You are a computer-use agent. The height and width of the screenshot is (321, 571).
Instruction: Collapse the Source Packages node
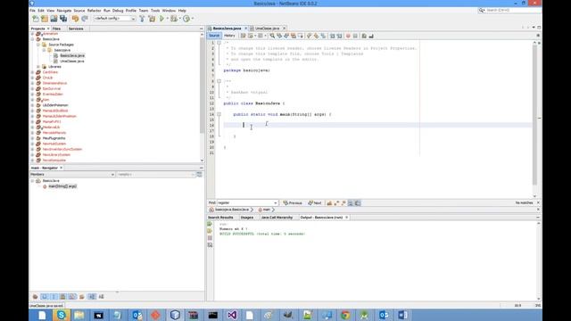point(38,45)
